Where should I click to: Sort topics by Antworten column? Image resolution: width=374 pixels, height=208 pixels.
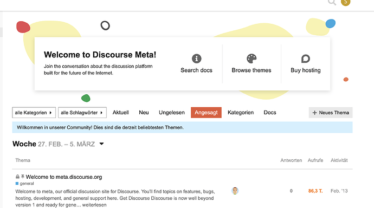291,160
